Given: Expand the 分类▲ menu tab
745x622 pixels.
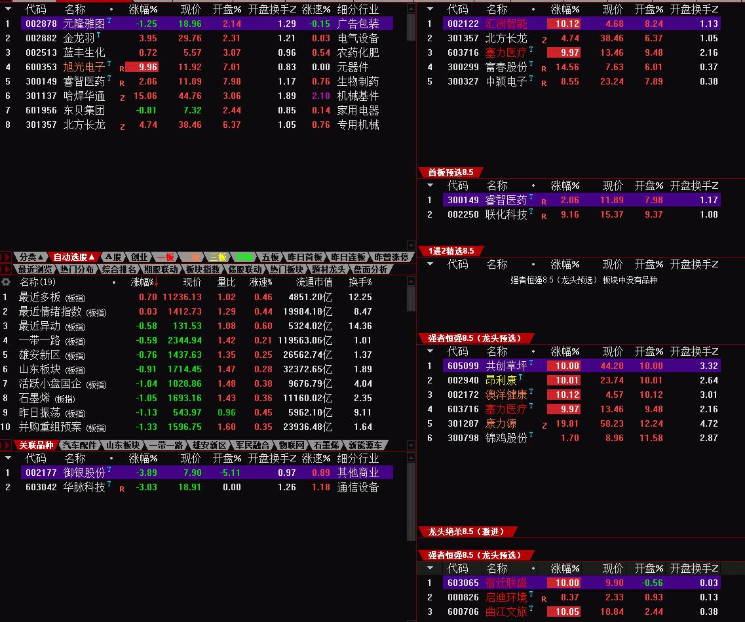Looking at the screenshot, I should [x=31, y=257].
